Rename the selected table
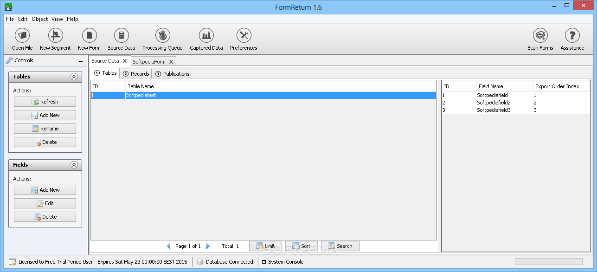This screenshot has height=272, width=597. tap(45, 129)
